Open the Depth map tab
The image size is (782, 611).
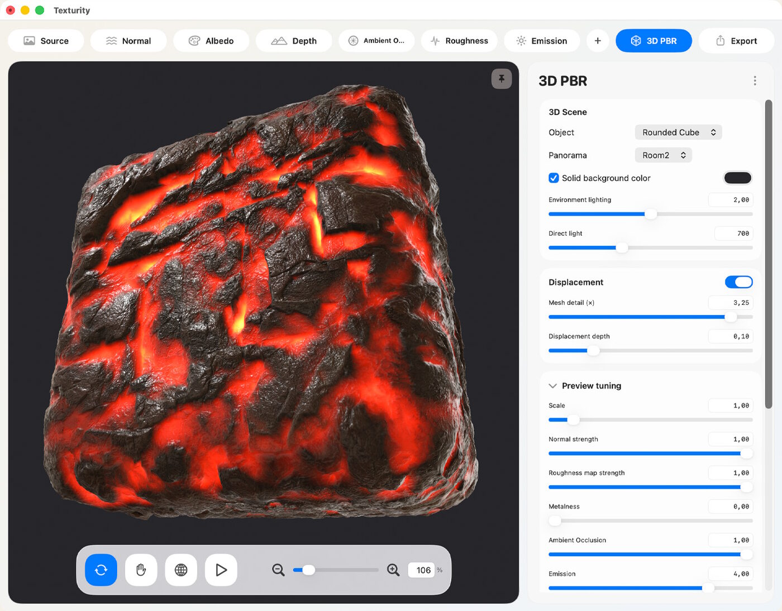pyautogui.click(x=294, y=41)
